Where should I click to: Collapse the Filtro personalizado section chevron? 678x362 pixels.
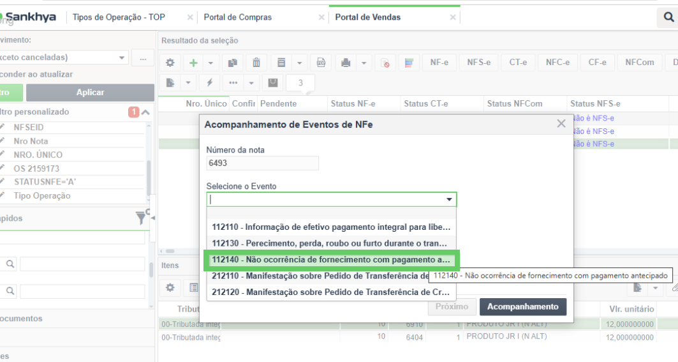coord(145,112)
